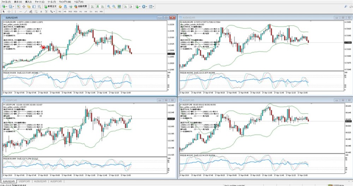The image size is (353, 186).
Task: Click the red arrow marker on EURUSD chart
Action: click(43, 47)
